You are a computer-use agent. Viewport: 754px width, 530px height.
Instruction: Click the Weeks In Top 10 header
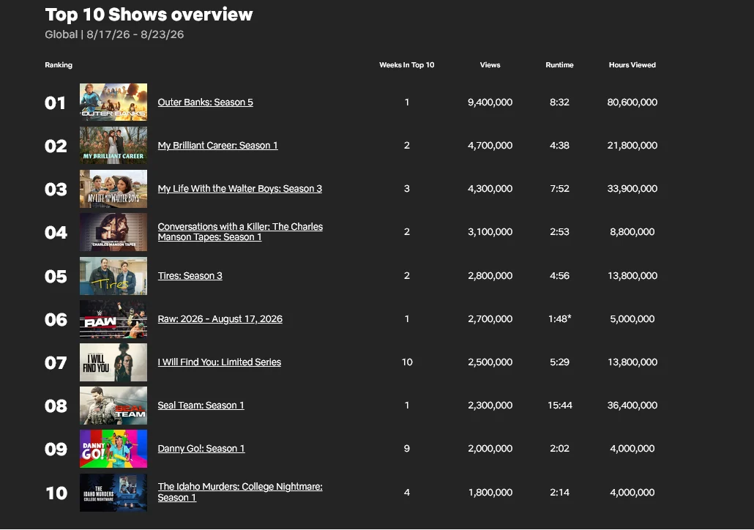(407, 65)
